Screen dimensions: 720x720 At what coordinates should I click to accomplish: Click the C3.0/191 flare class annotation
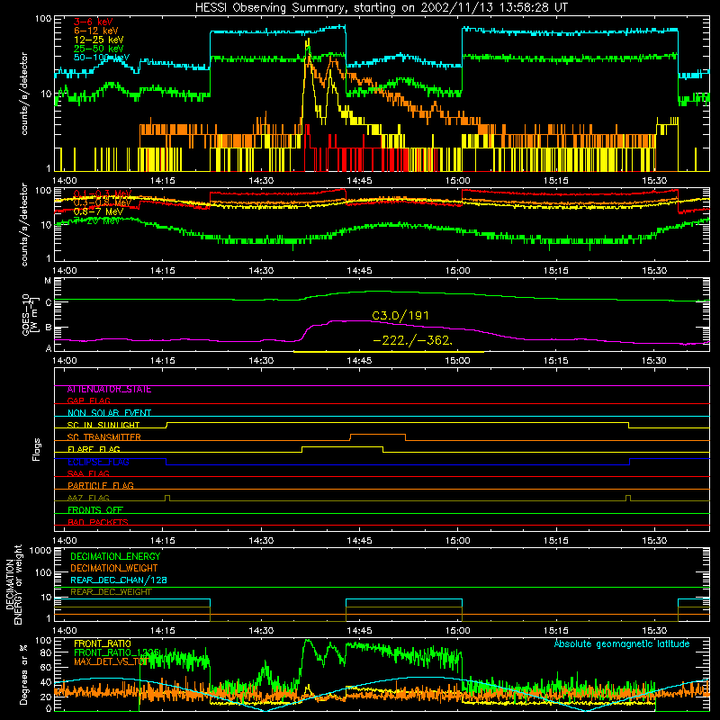tap(400, 316)
